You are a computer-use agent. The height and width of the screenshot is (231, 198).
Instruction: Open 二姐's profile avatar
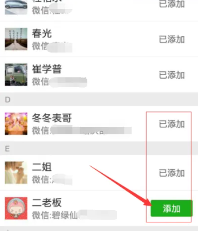pos(16,173)
